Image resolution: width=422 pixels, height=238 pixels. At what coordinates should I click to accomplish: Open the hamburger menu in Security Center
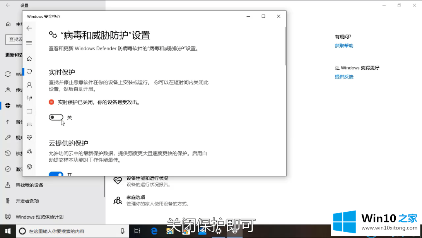coord(29,43)
